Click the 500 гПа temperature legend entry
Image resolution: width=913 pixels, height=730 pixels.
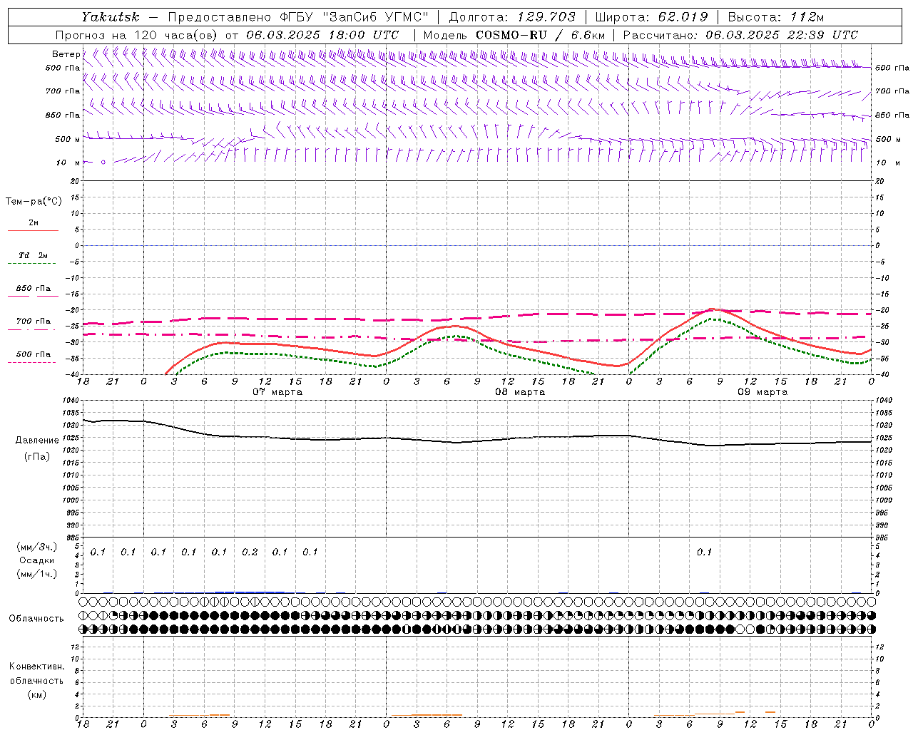coord(33,356)
